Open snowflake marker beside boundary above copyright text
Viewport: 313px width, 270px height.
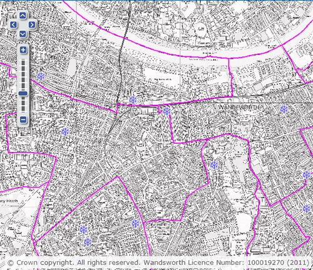pos(136,224)
